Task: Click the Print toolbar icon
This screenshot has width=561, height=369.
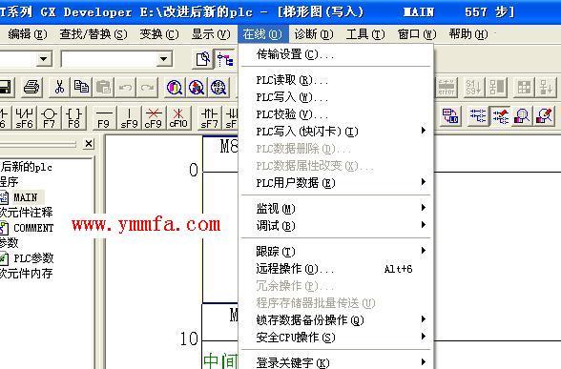Action: coord(31,88)
